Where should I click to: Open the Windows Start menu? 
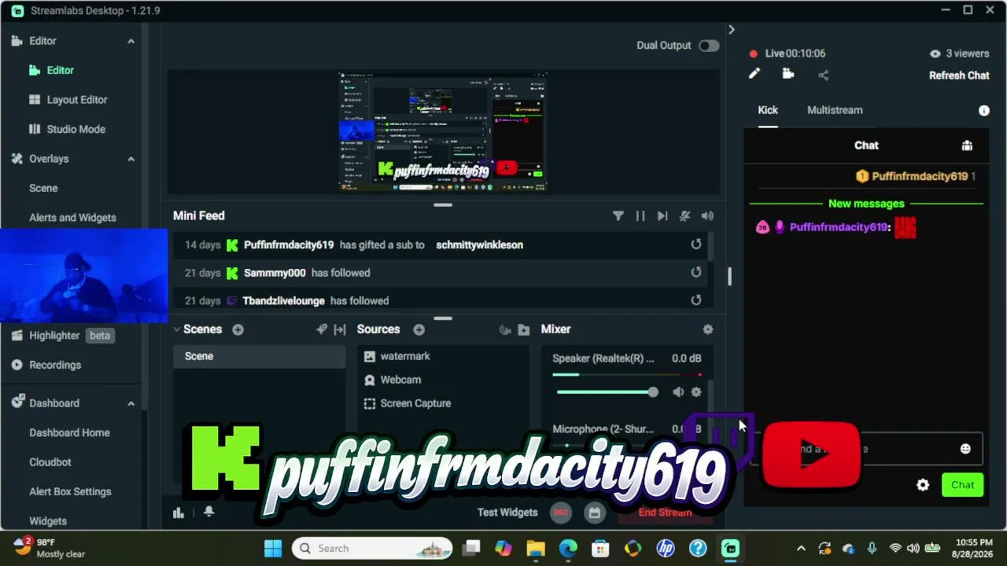coord(273,548)
